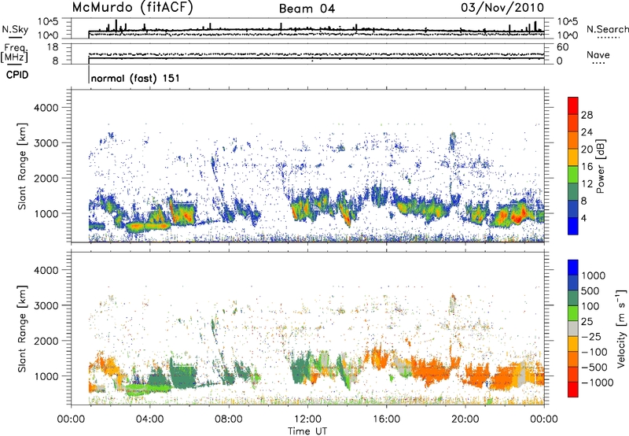Click the 3000 tick in velocity panel
The width and height of the screenshot is (629, 436).
pos(46,305)
